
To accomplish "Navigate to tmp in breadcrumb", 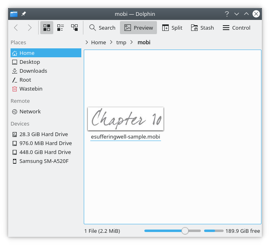I will (x=121, y=42).
